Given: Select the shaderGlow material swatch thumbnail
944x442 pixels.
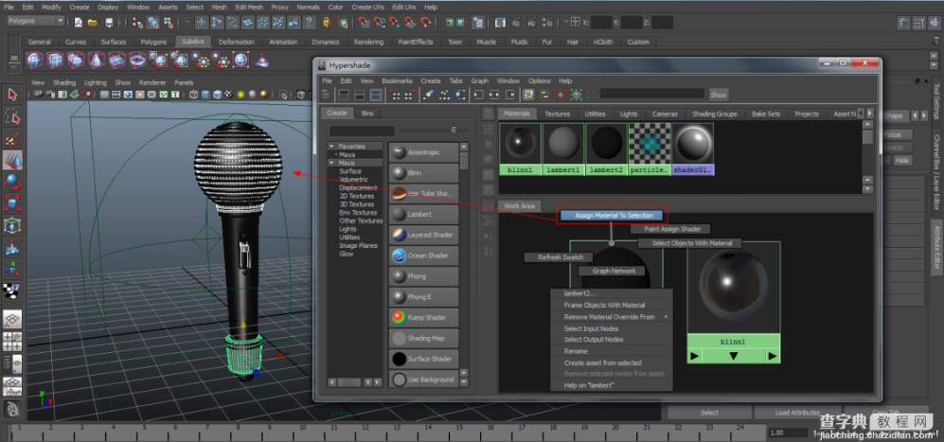Looking at the screenshot, I should [x=692, y=149].
